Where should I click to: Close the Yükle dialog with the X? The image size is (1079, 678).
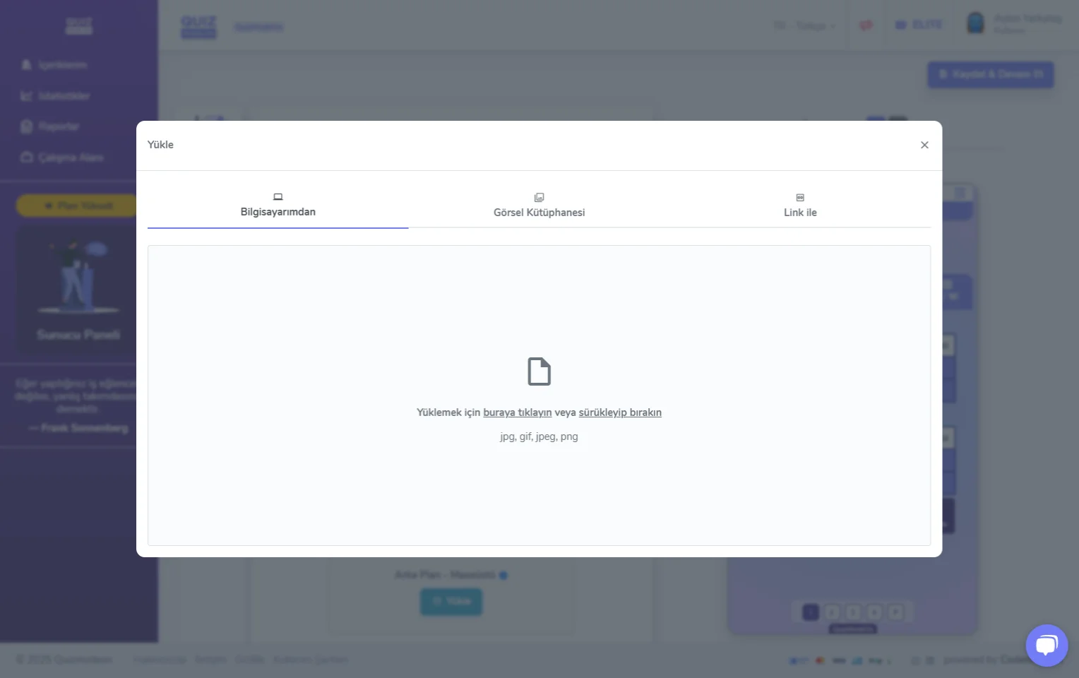point(924,145)
